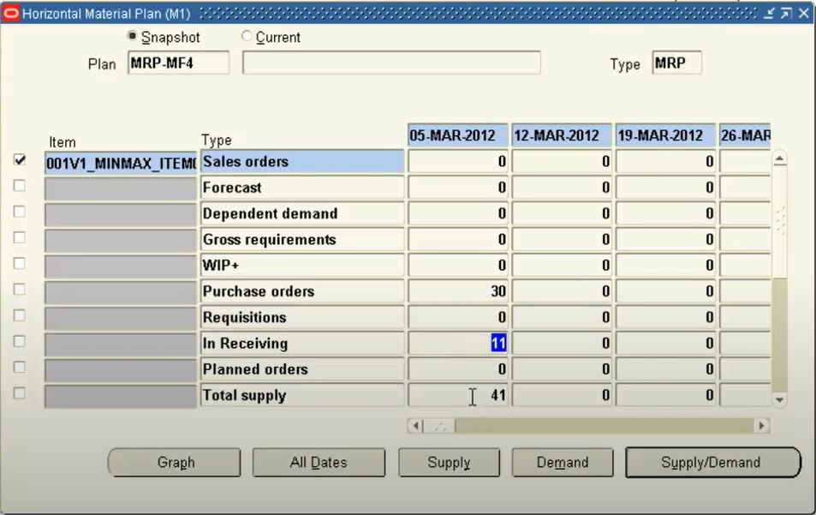Click the horizontal scrollbar right arrow
This screenshot has width=816, height=515.
pos(760,426)
